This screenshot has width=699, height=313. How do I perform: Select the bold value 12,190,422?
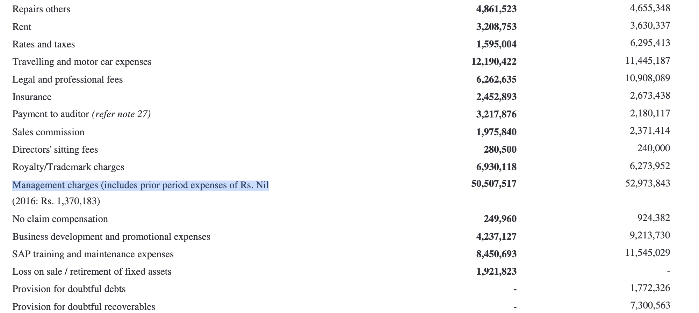click(494, 62)
